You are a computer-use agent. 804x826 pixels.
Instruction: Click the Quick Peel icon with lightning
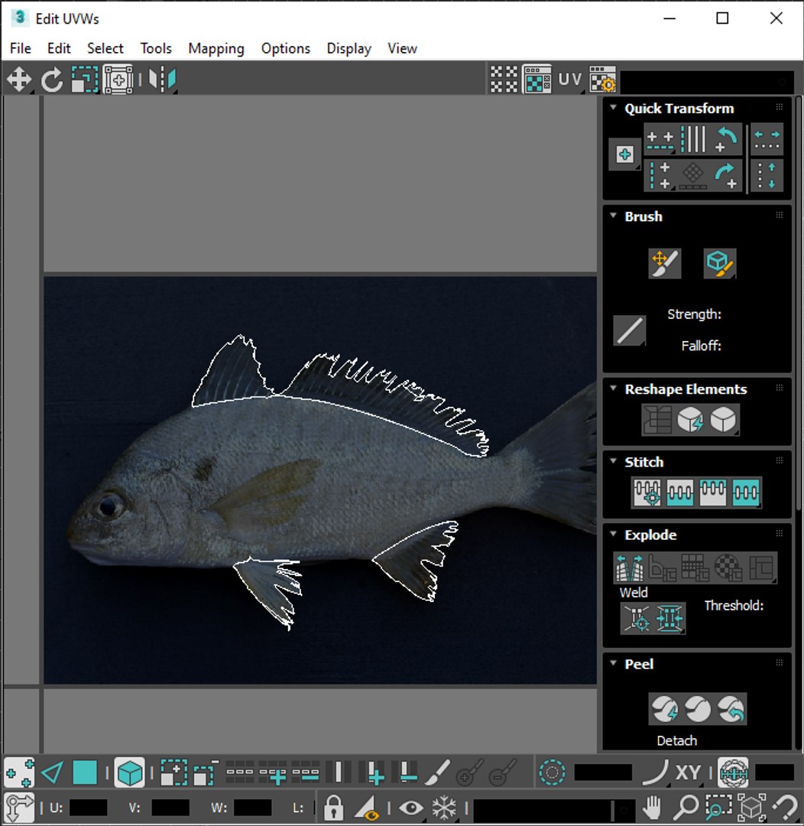tap(665, 709)
